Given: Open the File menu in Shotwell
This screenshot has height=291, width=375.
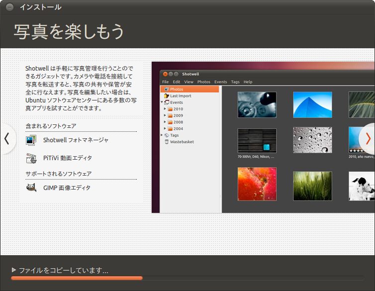Looking at the screenshot, I should [165, 82].
